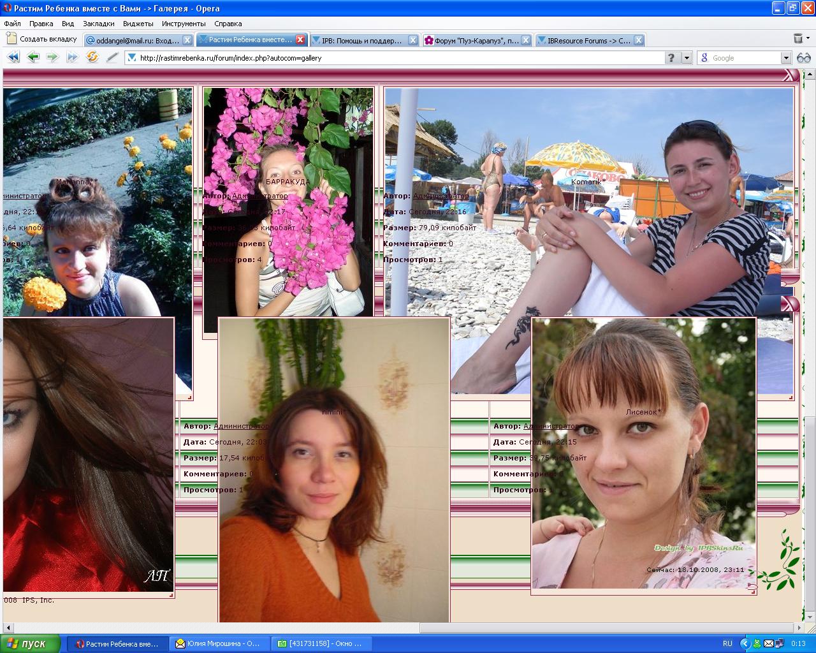The height and width of the screenshot is (653, 816).
Task: Switch to 'Юлия Мирошина' taskbar window
Action: [x=219, y=644]
